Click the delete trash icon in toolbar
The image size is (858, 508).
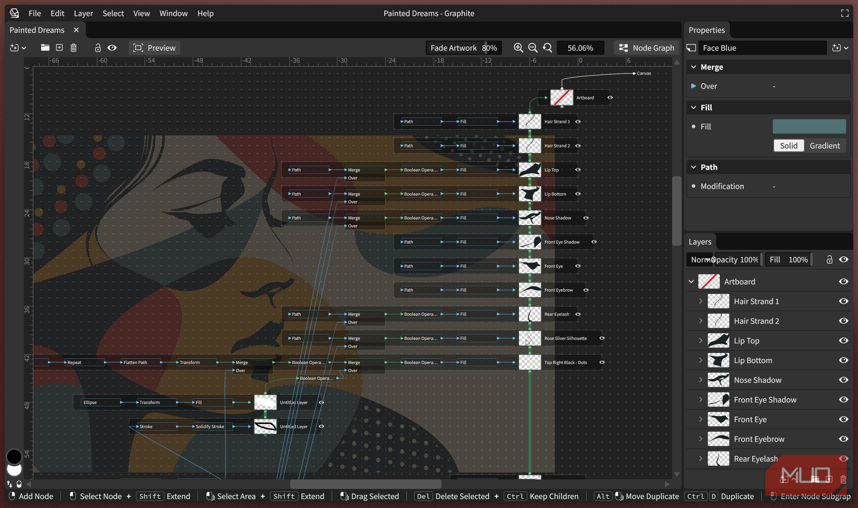click(74, 48)
